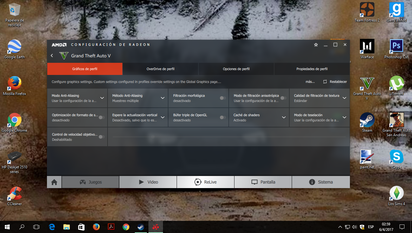
Task: Select the µTorrent desktop shortcut
Action: click(x=397, y=86)
